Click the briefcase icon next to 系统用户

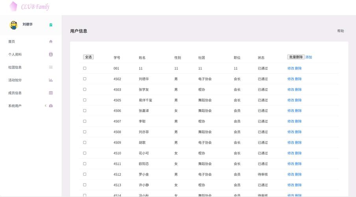(51, 106)
